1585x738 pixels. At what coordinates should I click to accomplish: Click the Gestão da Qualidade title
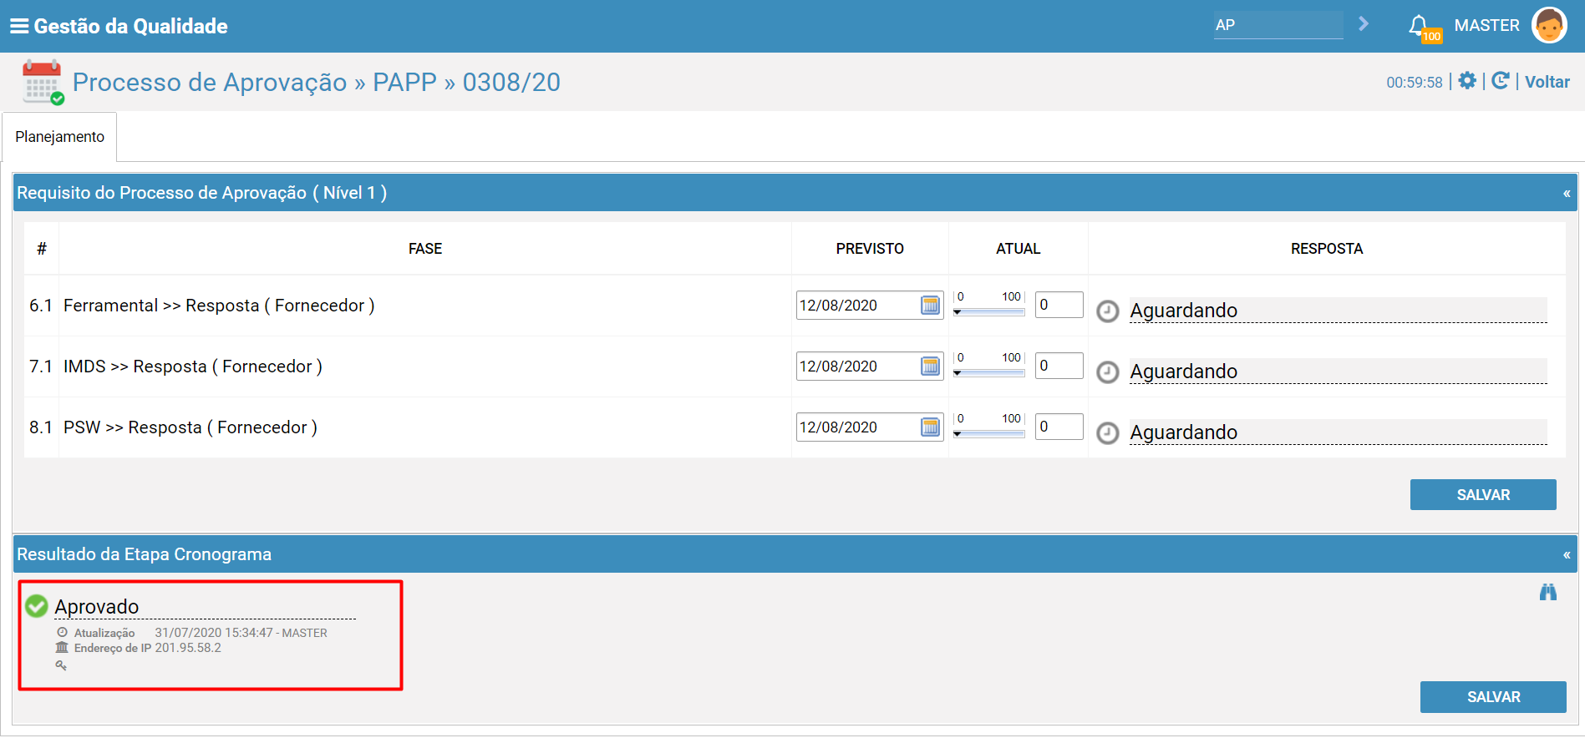[130, 26]
